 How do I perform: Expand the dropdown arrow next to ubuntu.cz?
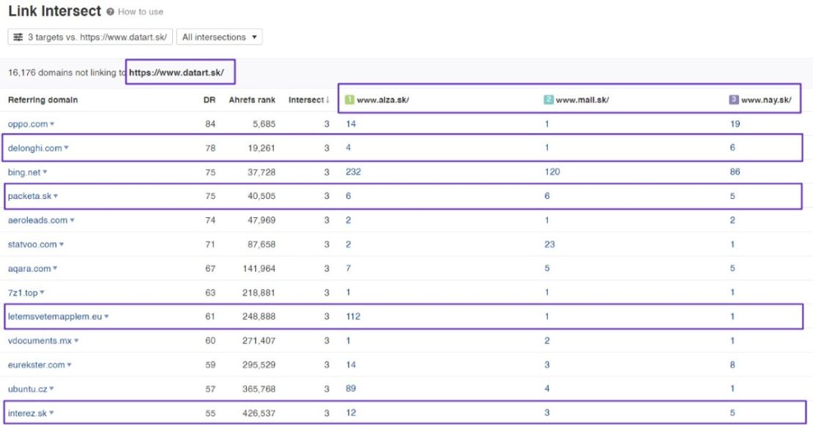point(51,388)
